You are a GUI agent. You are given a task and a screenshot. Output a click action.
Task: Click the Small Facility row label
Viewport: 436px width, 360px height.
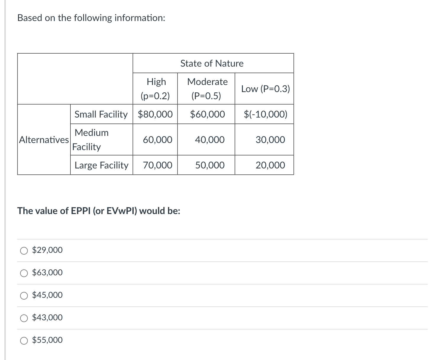point(101,115)
